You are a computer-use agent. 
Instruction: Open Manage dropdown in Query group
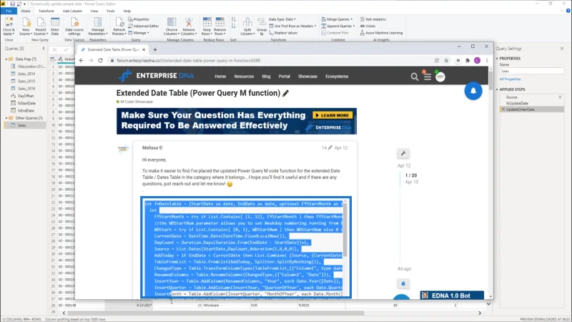coord(139,33)
